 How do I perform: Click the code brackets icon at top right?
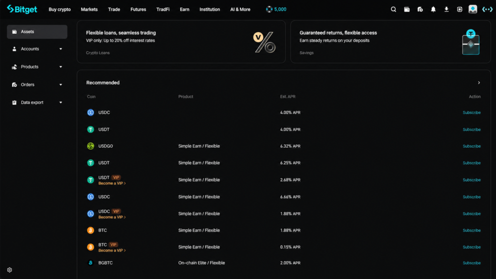point(487,10)
